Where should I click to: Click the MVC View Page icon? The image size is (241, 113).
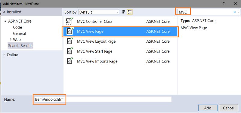[x=70, y=31]
